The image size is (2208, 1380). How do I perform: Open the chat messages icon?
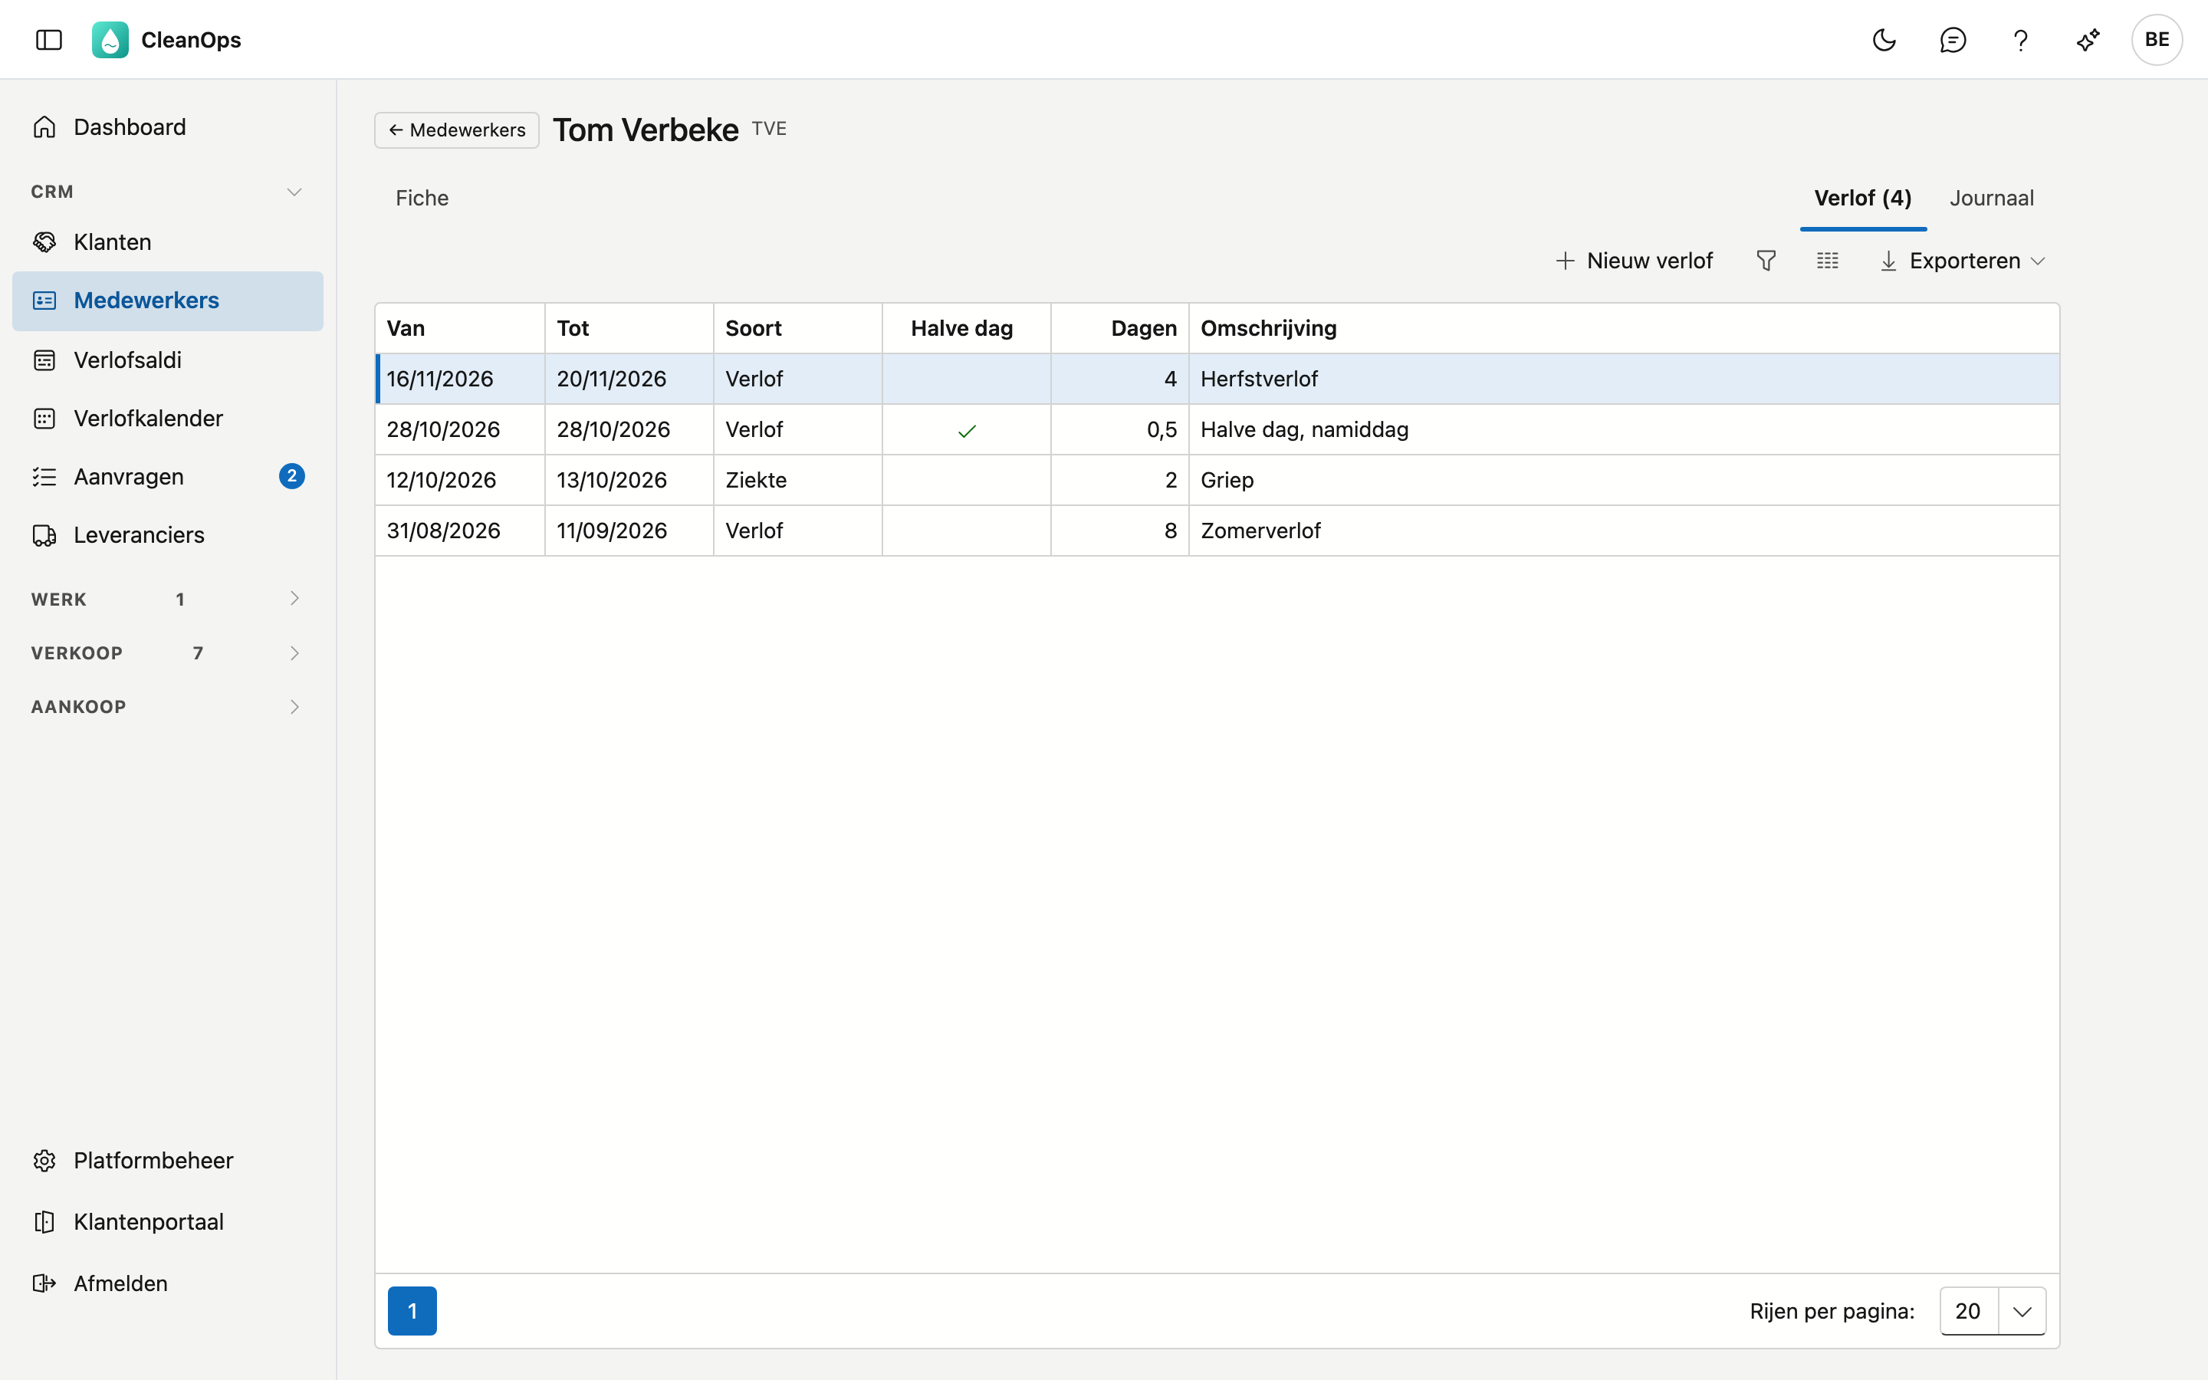(1953, 39)
